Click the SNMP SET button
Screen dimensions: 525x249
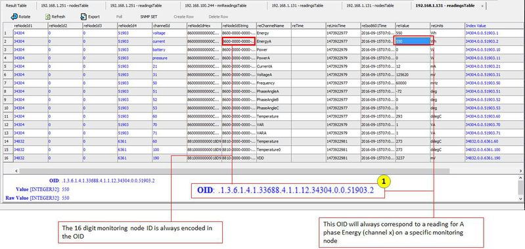click(148, 16)
